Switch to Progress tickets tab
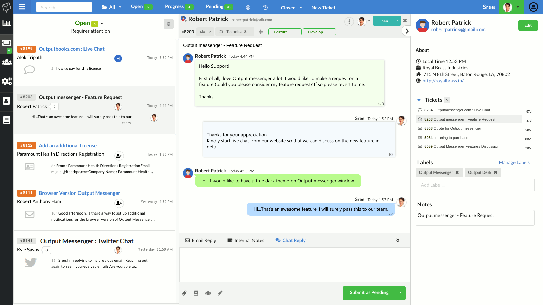 179,7
